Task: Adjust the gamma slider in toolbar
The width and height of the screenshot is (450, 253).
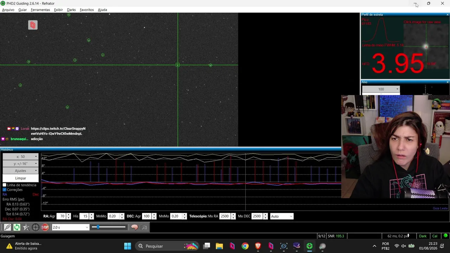Action: click(109, 227)
